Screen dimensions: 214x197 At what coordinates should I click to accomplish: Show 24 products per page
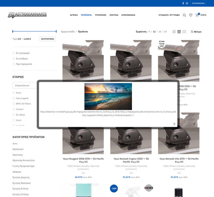tap(165, 32)
